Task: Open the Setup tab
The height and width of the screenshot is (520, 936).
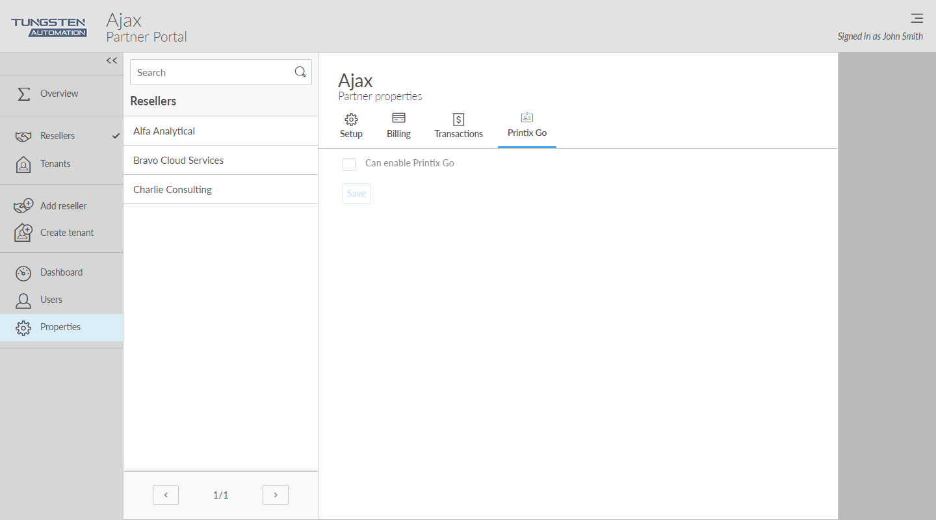Action: pos(351,125)
